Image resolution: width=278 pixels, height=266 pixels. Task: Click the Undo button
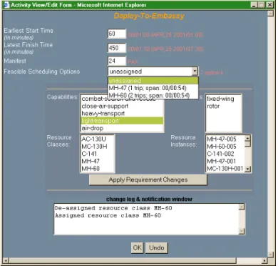(x=157, y=248)
